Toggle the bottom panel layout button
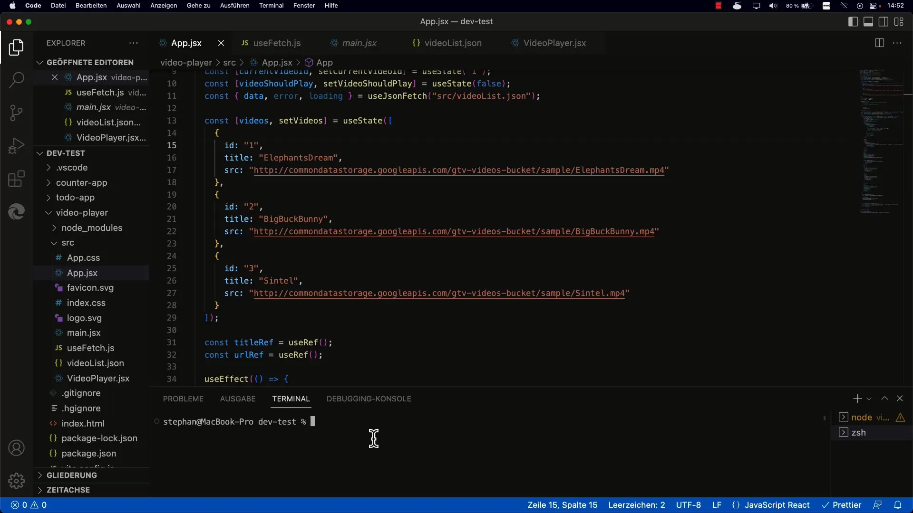 tap(868, 22)
